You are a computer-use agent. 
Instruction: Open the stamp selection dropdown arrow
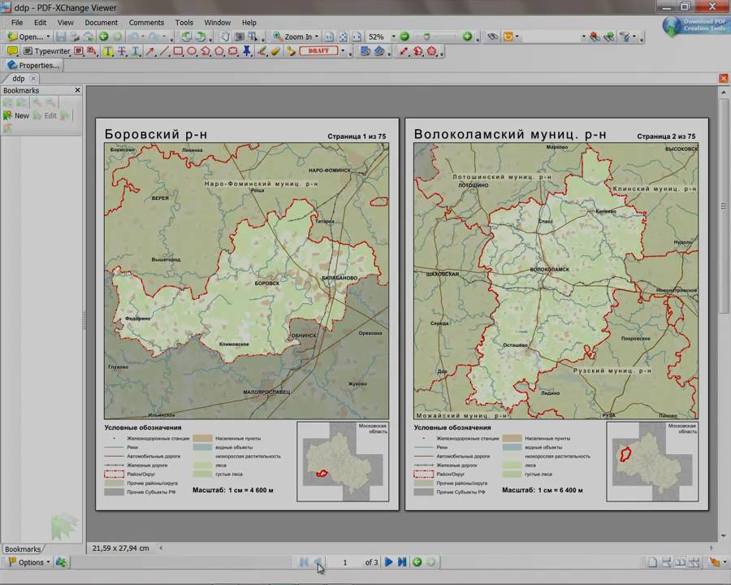click(343, 51)
